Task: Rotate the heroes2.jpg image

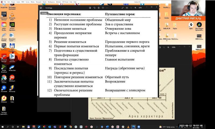Action: 94,8
